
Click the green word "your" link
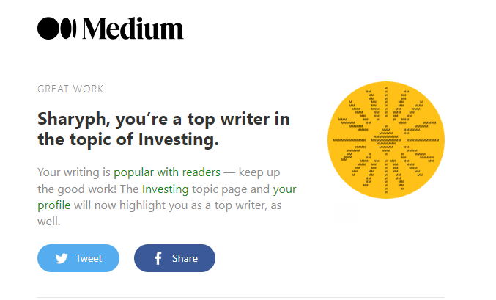coord(285,189)
